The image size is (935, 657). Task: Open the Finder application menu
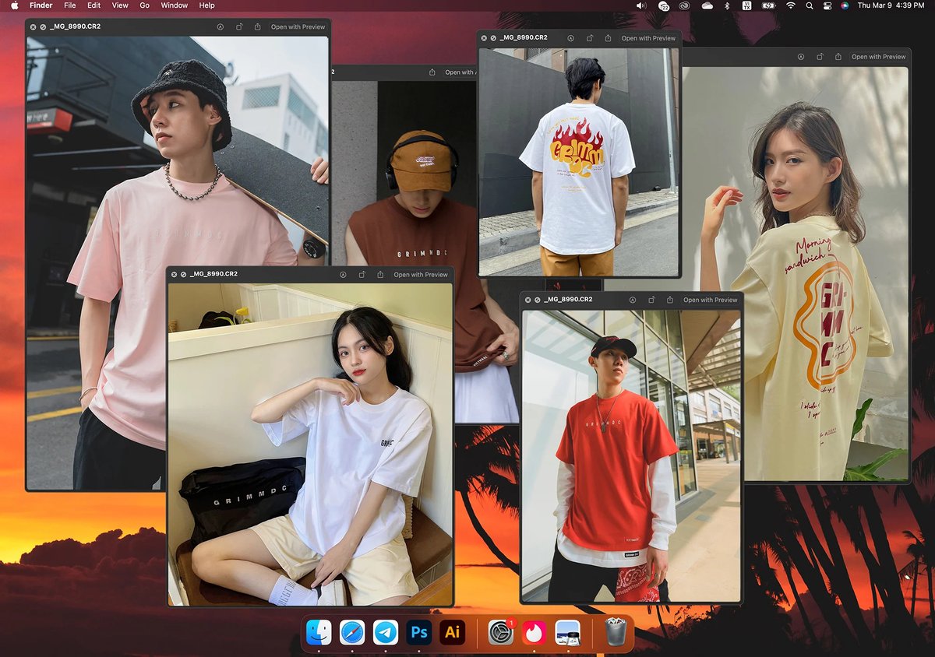[41, 5]
